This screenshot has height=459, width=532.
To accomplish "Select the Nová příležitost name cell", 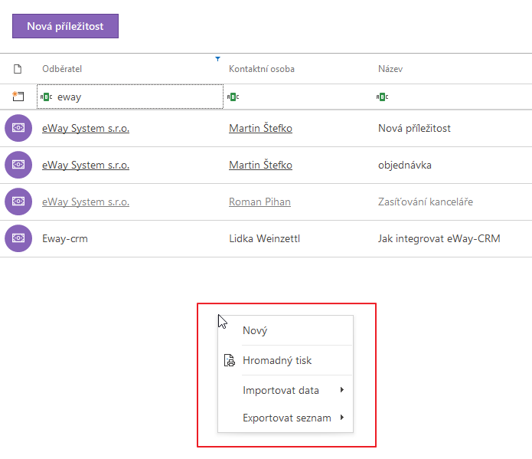I will 414,128.
